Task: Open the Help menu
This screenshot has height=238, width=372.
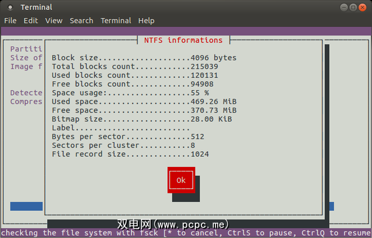Action: coord(147,21)
